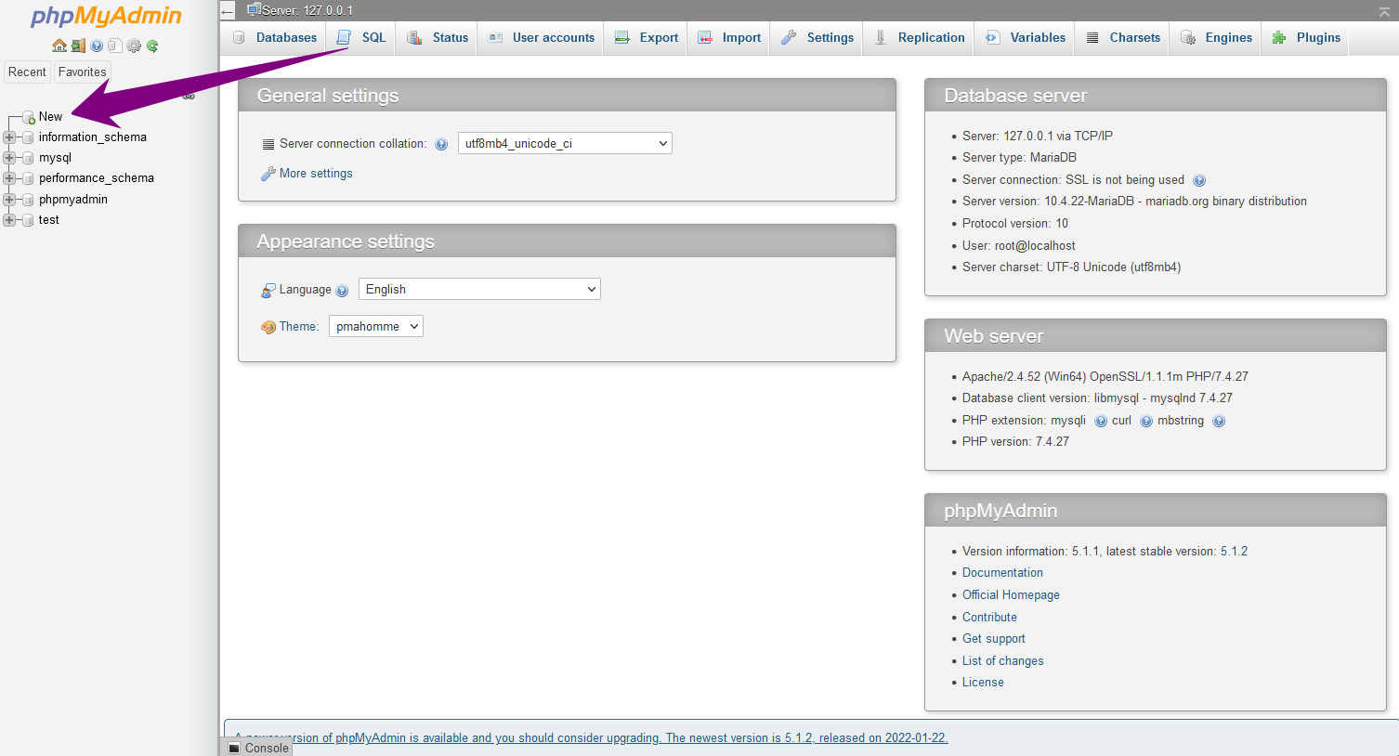Expand the test database node
Image resolution: width=1399 pixels, height=756 pixels.
(x=9, y=220)
